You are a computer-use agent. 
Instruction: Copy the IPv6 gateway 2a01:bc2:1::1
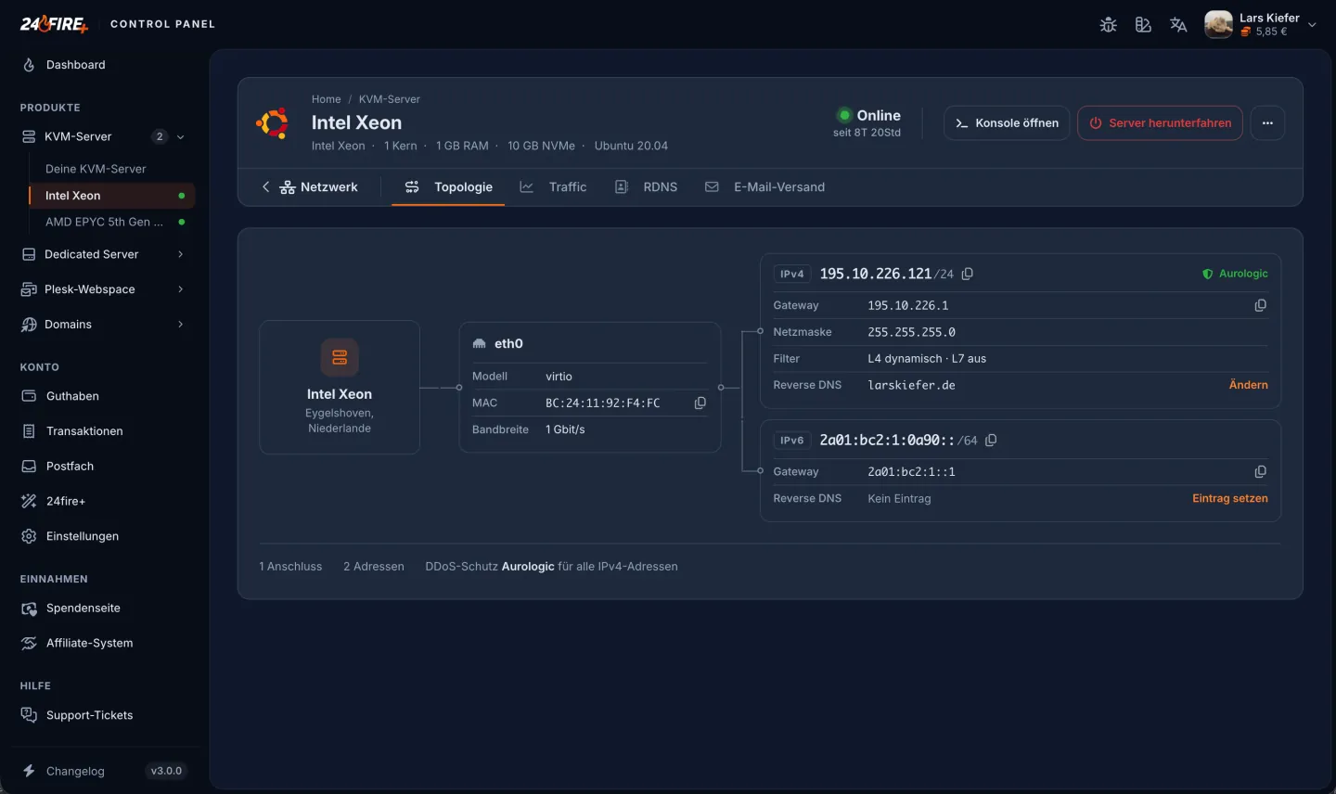pyautogui.click(x=1260, y=472)
